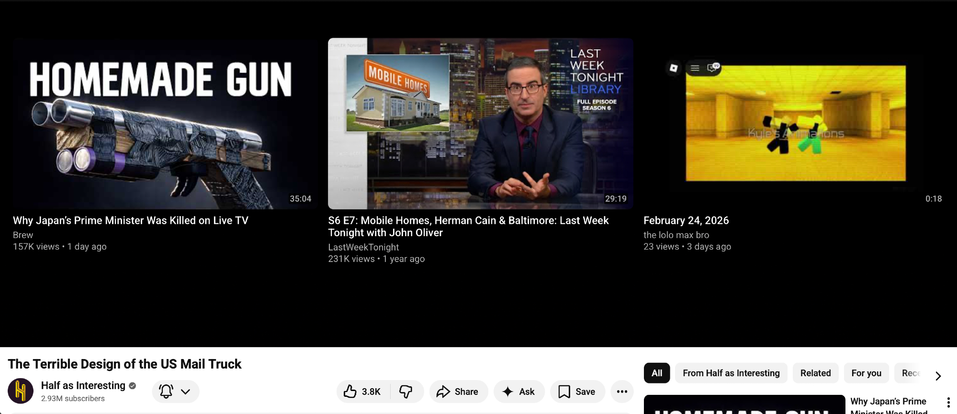Screen dimensions: 957x414
Task: Open Half as Interesting channel avatar
Action: 21,391
